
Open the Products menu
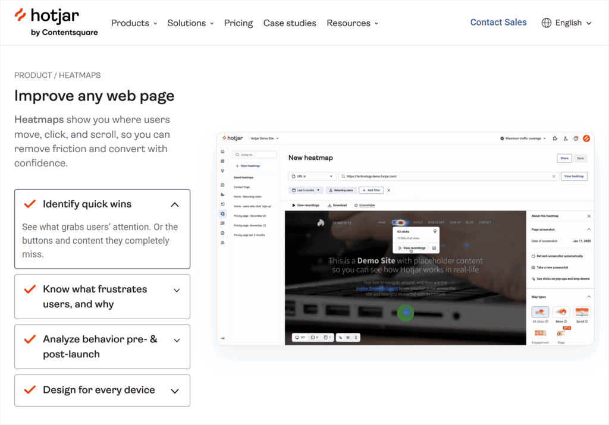(x=134, y=23)
